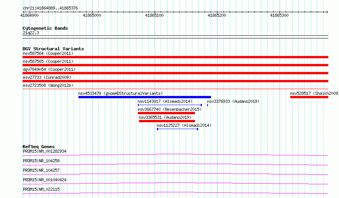Click the red nsv528517 variant bar
This screenshot has height=198, width=339.
[x=309, y=97]
